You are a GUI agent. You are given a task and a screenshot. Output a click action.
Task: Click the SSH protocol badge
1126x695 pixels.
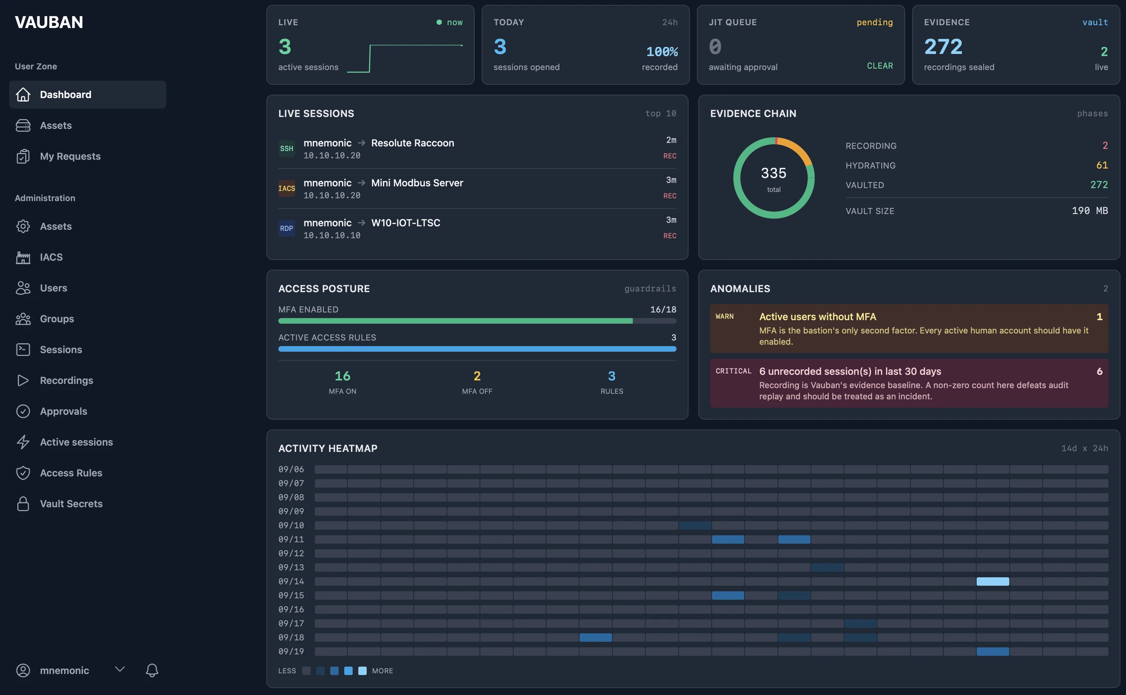(x=287, y=149)
